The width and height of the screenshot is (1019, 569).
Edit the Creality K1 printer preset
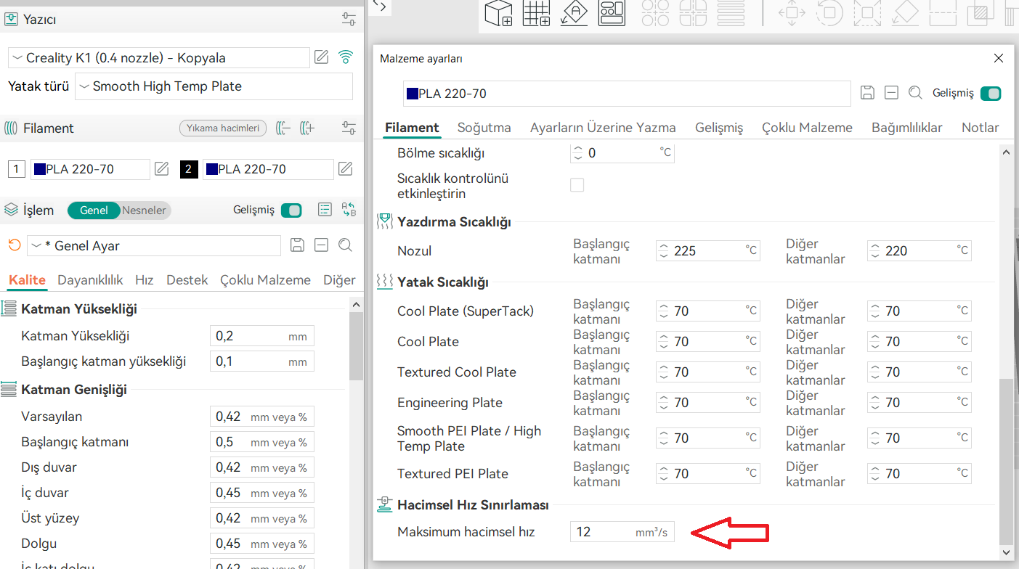coord(321,57)
